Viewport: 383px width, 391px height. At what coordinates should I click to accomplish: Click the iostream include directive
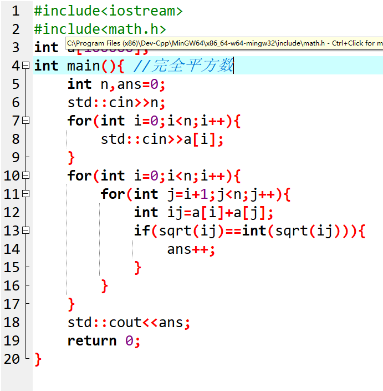point(108,11)
